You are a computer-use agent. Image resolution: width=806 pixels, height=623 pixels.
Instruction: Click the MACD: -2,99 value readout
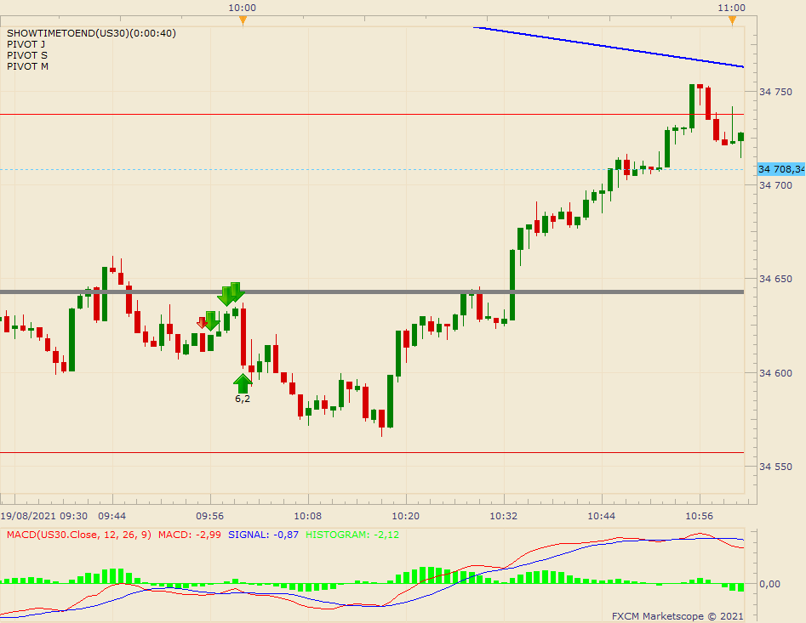pyautogui.click(x=190, y=535)
